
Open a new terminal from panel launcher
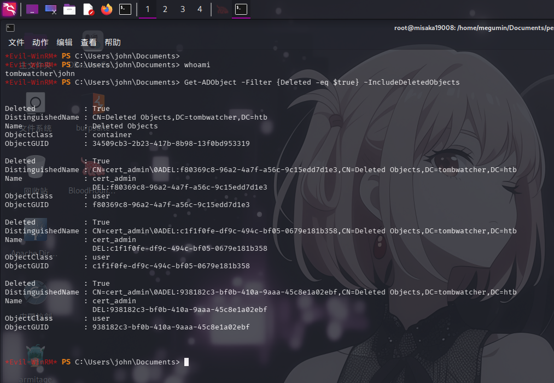125,9
